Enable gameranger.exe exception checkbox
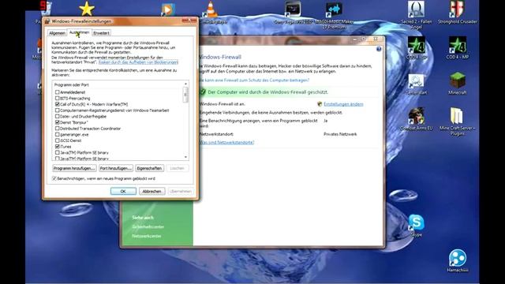This screenshot has height=284, width=505. click(x=58, y=135)
